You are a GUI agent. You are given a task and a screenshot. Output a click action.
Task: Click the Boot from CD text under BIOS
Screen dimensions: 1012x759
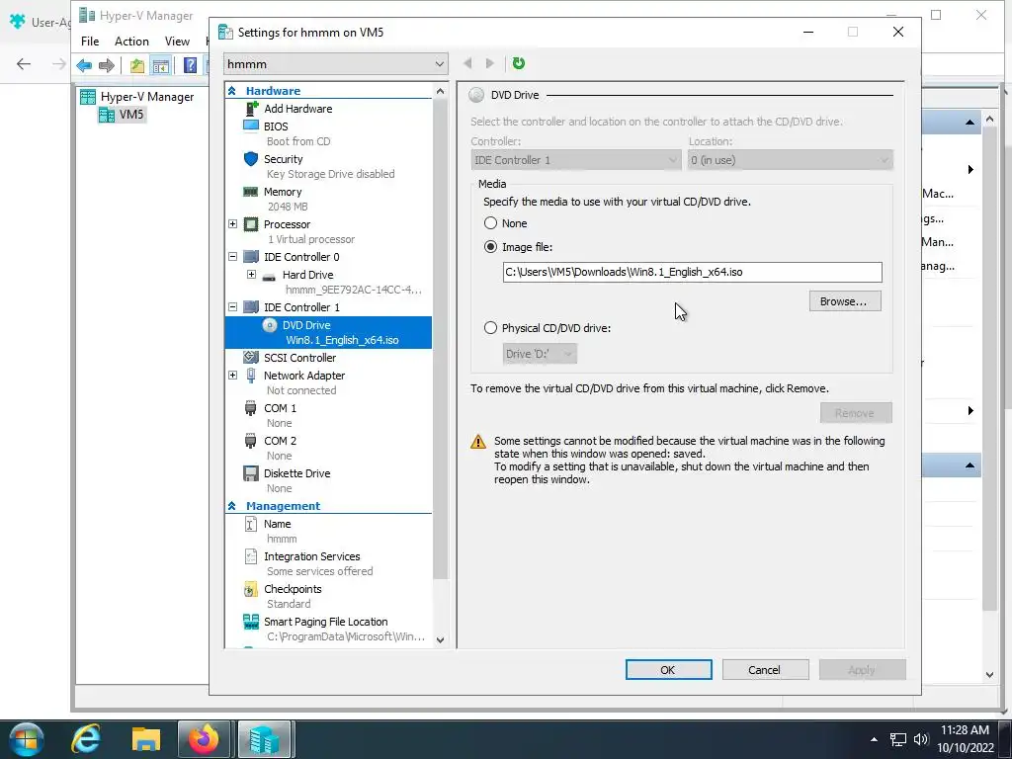click(x=298, y=141)
